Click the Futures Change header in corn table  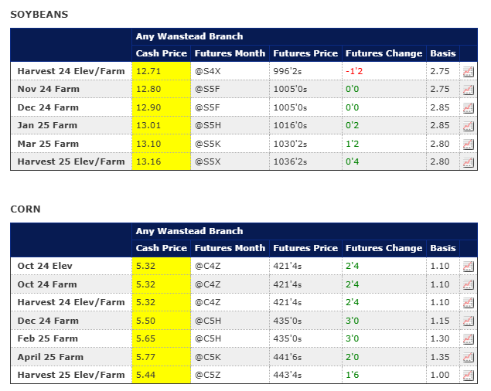tap(384, 248)
